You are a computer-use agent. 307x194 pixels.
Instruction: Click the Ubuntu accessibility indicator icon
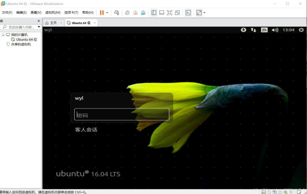(243, 30)
